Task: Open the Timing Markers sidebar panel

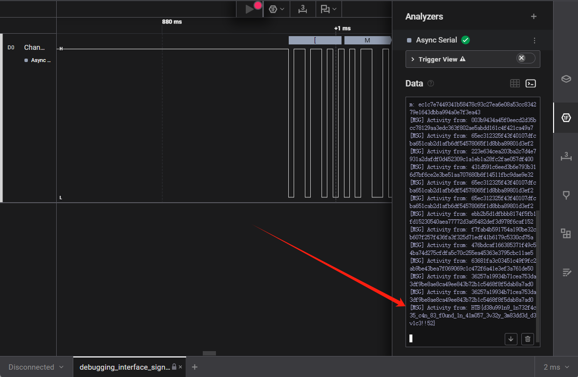Action: pyautogui.click(x=566, y=195)
